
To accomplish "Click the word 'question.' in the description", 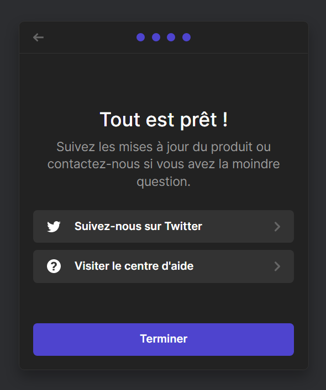I will 164,182.
